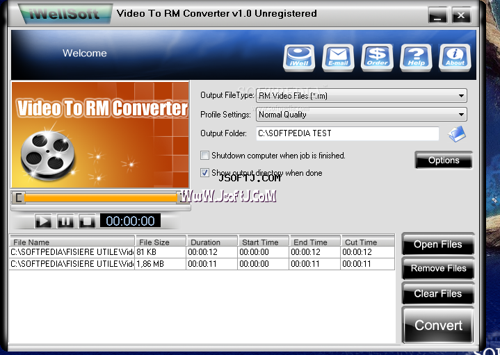Stop the video preview
The width and height of the screenshot is (500, 355).
(87, 221)
